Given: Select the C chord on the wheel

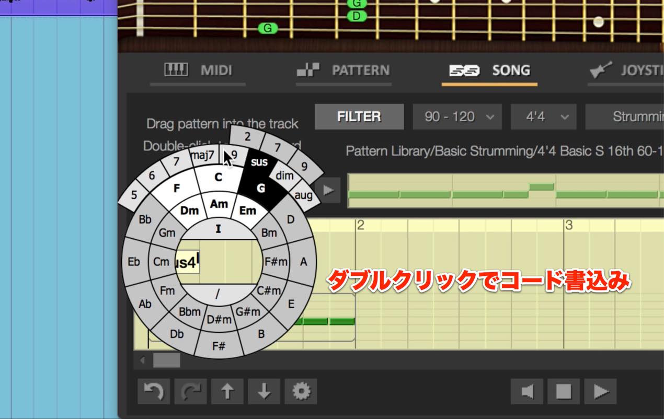Looking at the screenshot, I should tap(219, 177).
